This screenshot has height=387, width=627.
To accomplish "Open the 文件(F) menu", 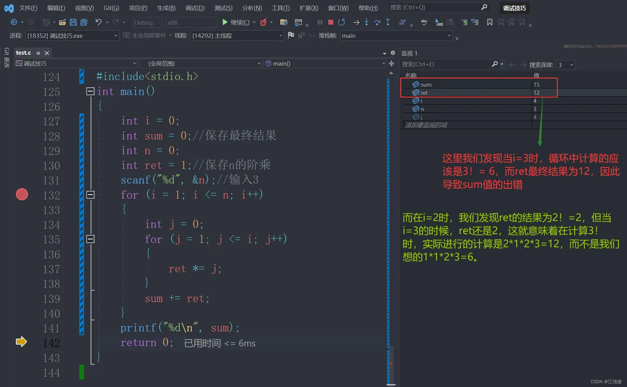I will 28,8.
